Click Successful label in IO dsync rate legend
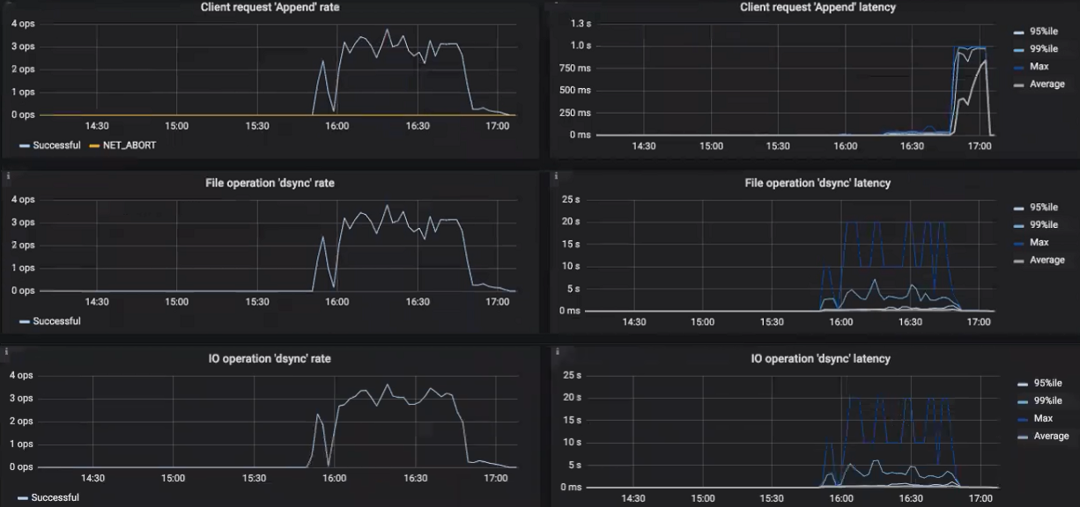 click(x=55, y=497)
